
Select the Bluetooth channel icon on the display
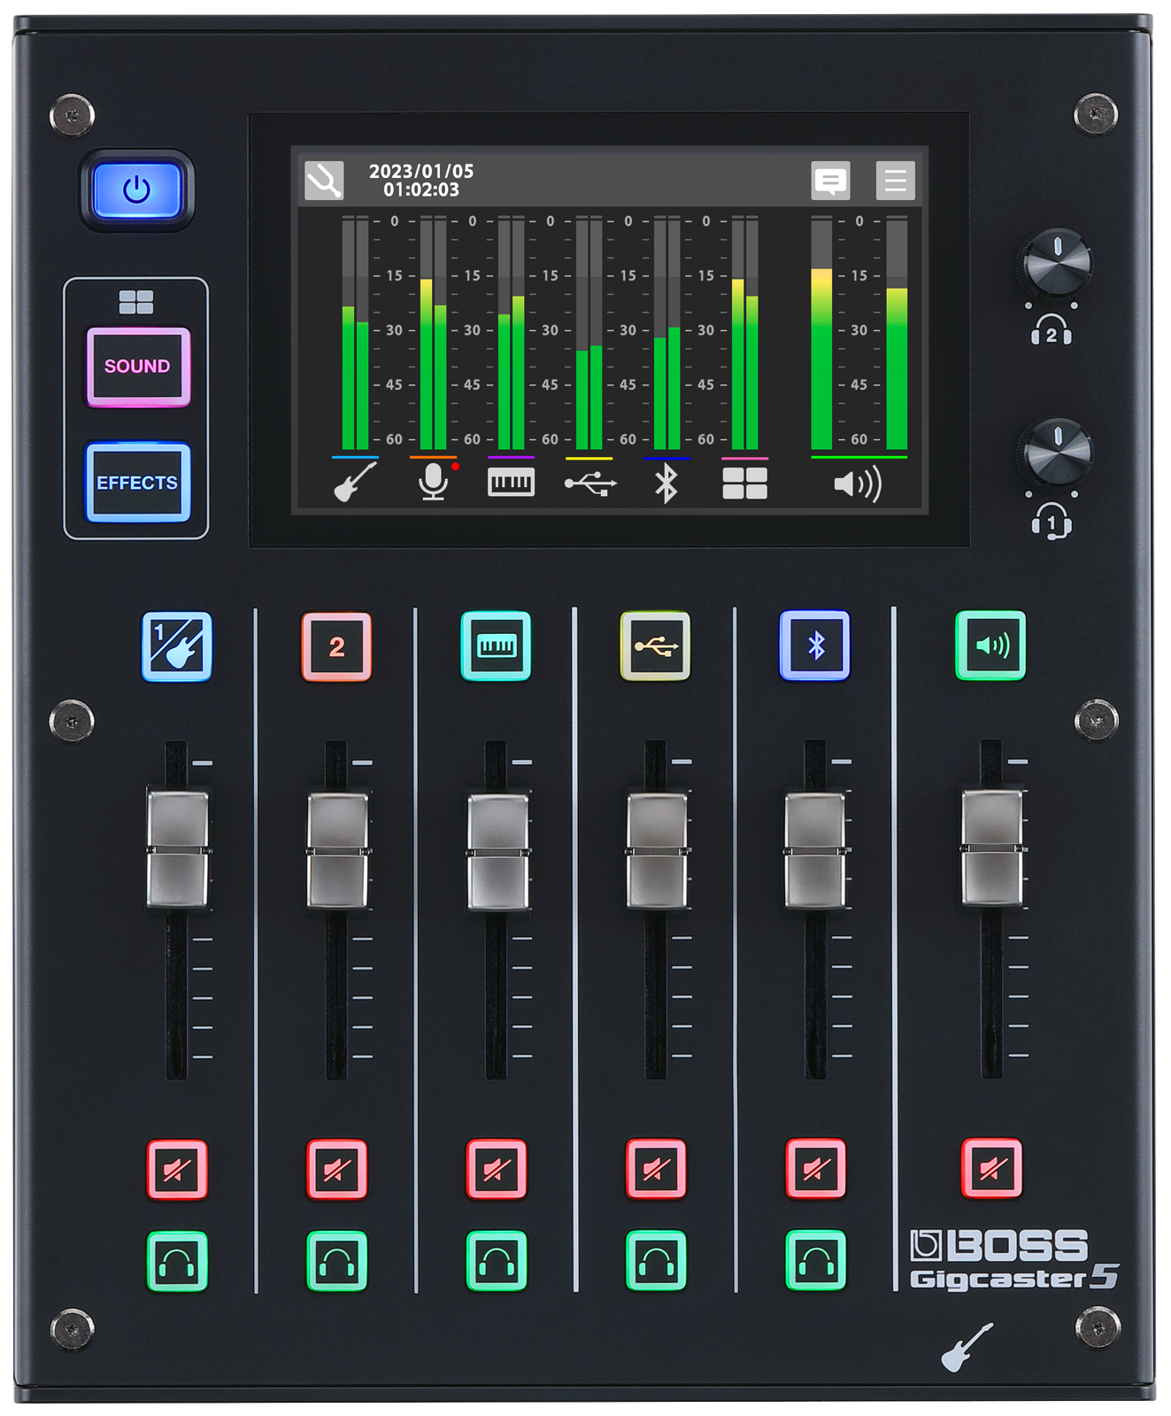tap(666, 484)
